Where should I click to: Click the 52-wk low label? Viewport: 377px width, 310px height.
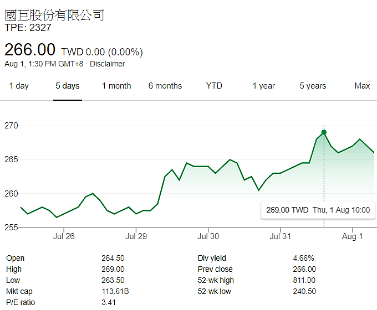tap(214, 291)
